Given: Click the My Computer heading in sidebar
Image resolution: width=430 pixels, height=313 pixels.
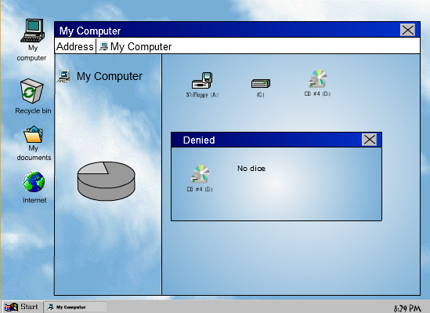Looking at the screenshot, I should pos(110,76).
